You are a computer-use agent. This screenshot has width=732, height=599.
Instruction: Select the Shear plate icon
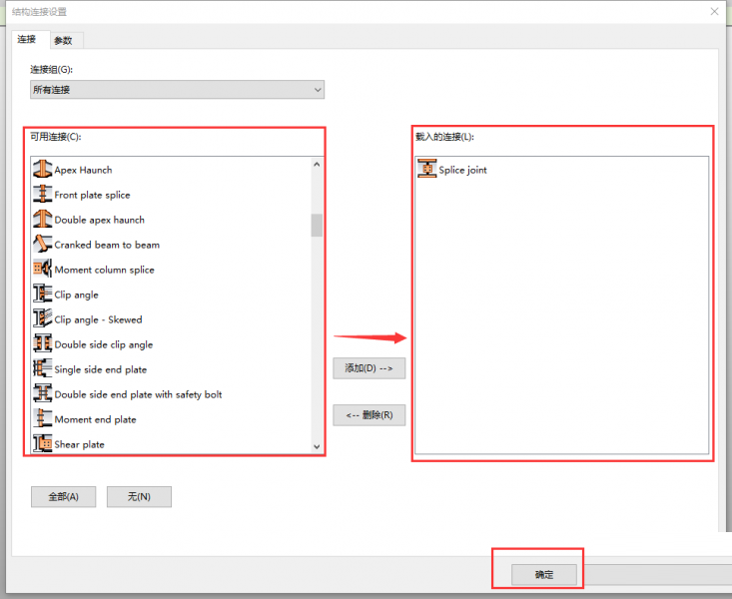[42, 444]
